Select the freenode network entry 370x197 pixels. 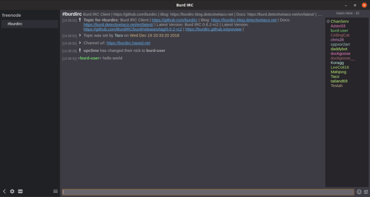coord(12,15)
